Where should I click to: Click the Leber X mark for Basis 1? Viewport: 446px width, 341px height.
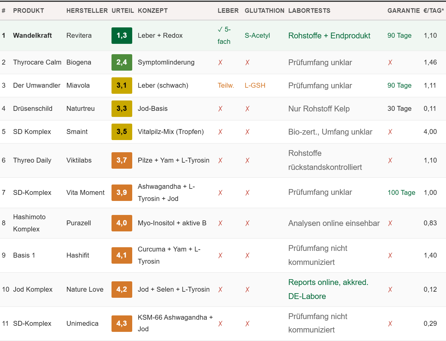coord(220,255)
